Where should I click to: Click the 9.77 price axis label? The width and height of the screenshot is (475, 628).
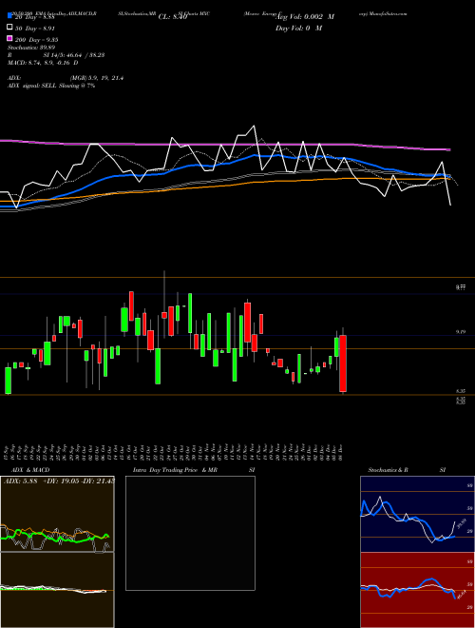coord(461,287)
